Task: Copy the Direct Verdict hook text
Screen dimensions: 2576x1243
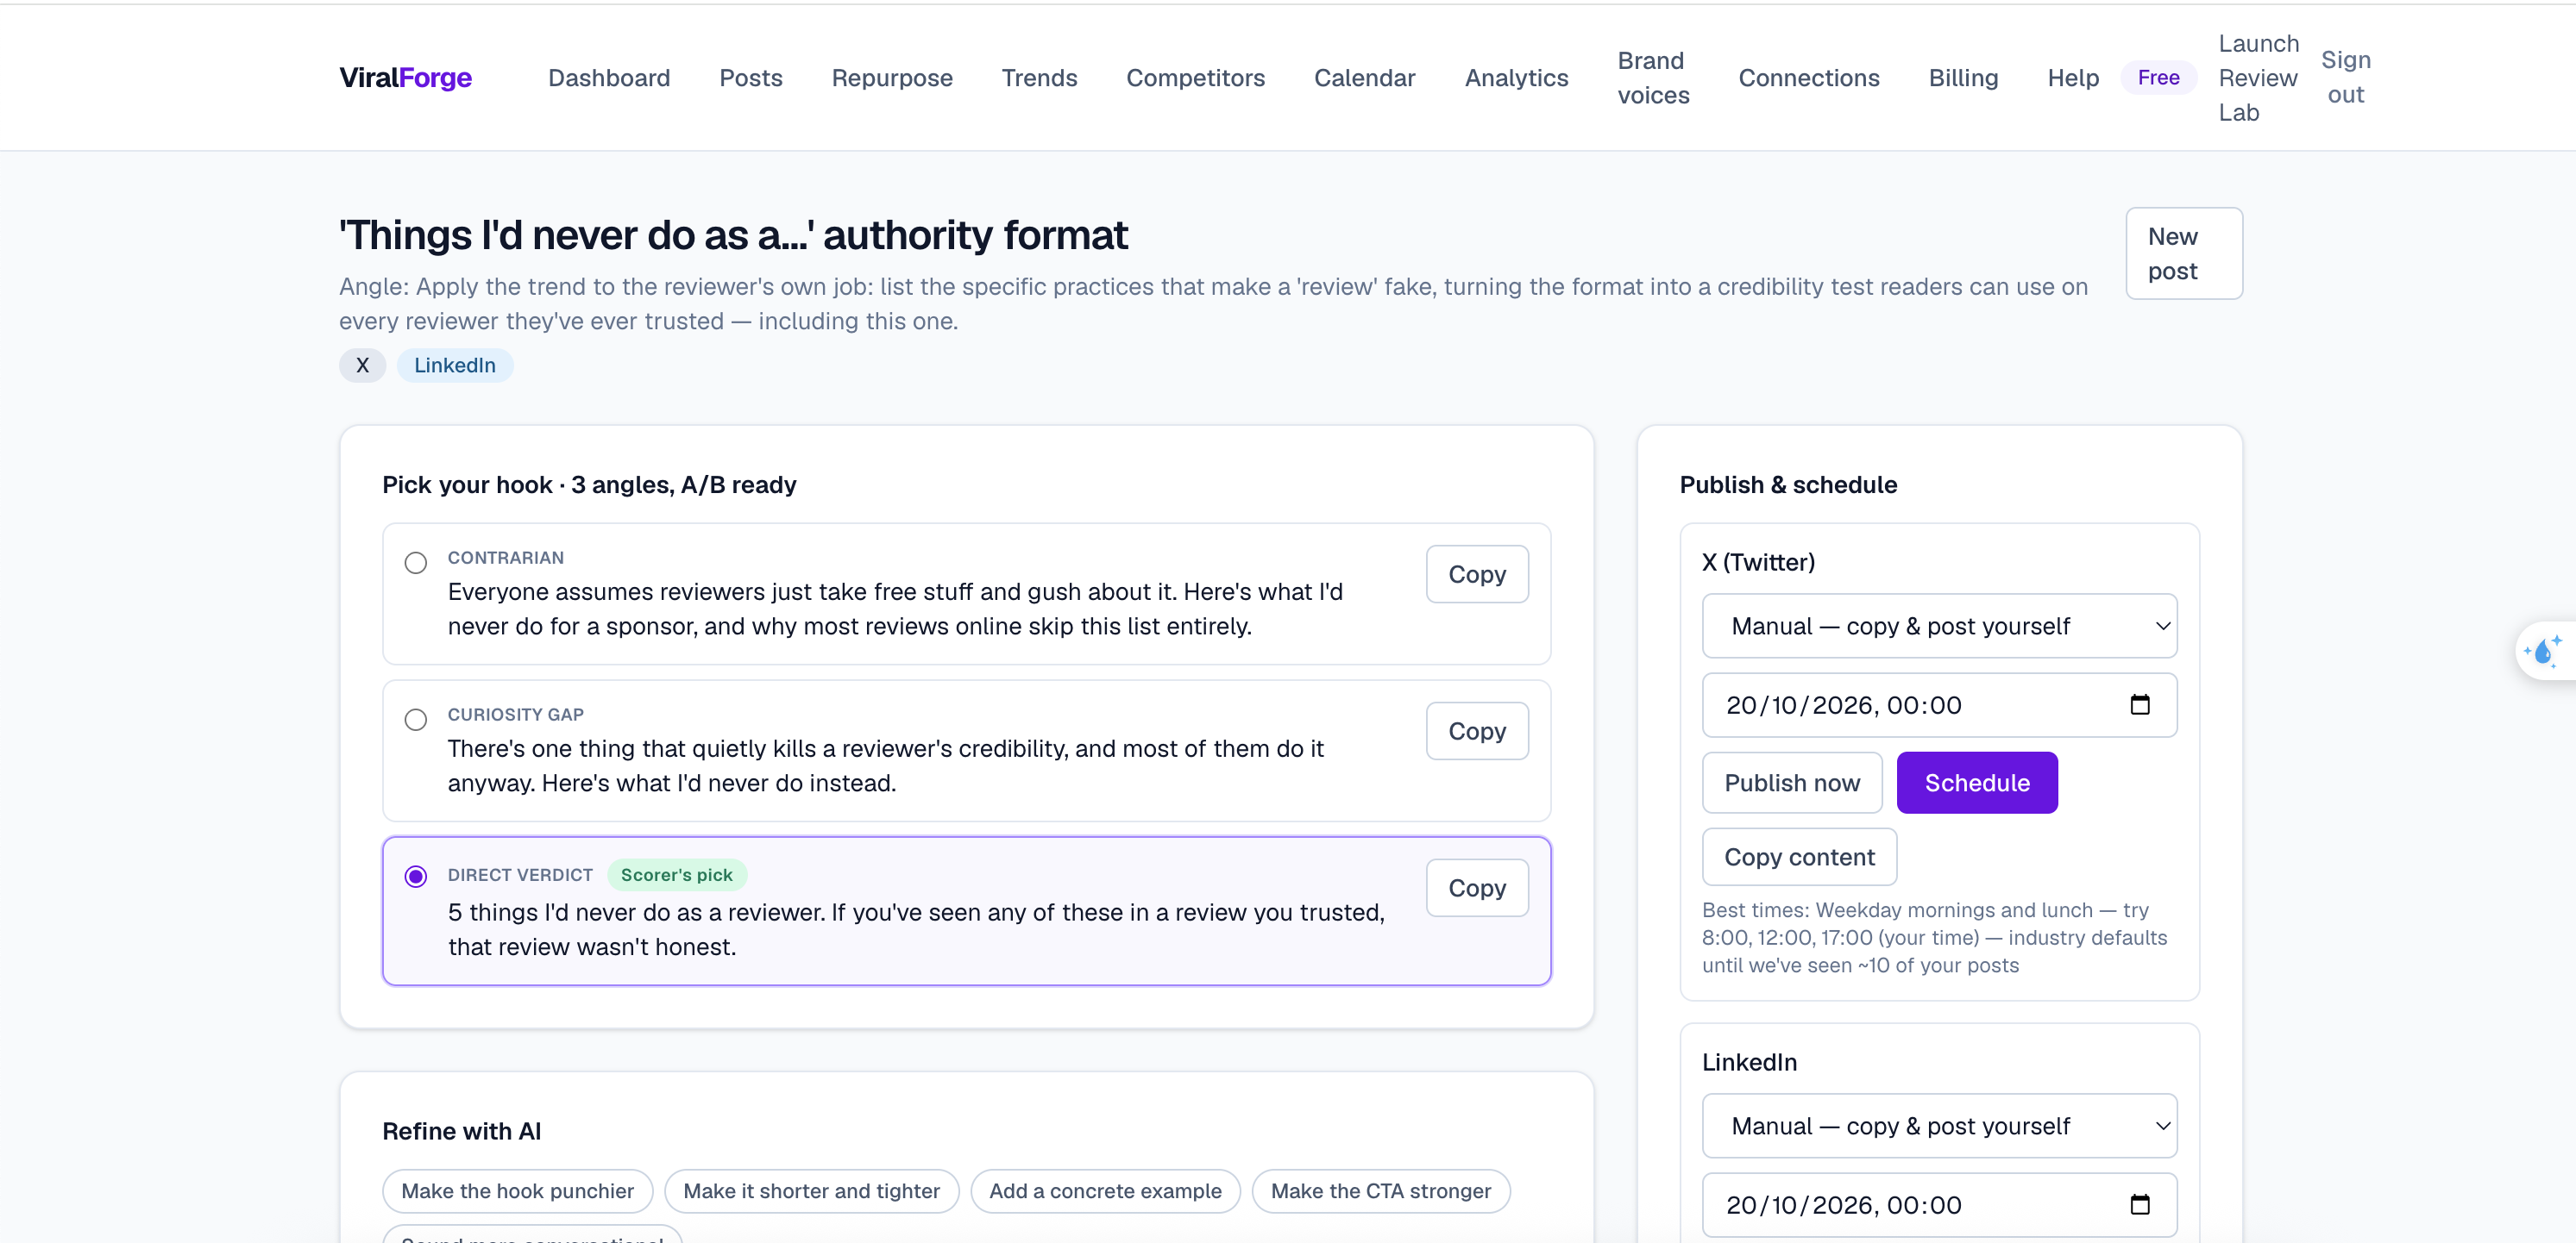Action: pos(1476,887)
